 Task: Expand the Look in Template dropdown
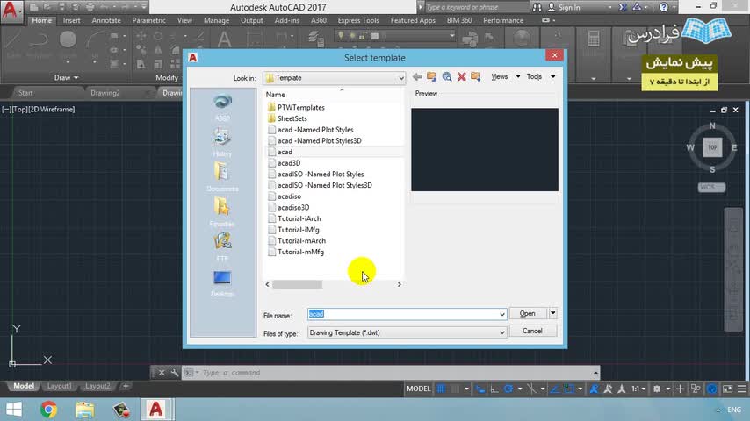(400, 78)
